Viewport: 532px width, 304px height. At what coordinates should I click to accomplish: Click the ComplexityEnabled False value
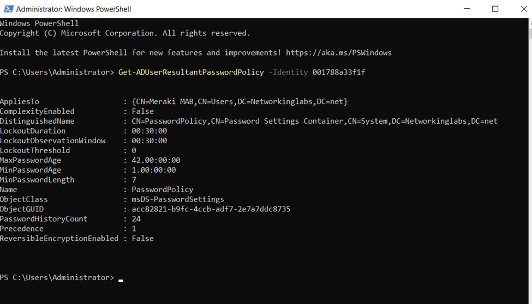click(142, 111)
